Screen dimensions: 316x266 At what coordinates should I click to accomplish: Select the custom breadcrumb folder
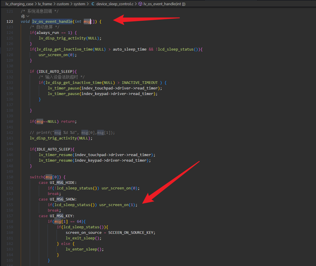pyautogui.click(x=63, y=4)
